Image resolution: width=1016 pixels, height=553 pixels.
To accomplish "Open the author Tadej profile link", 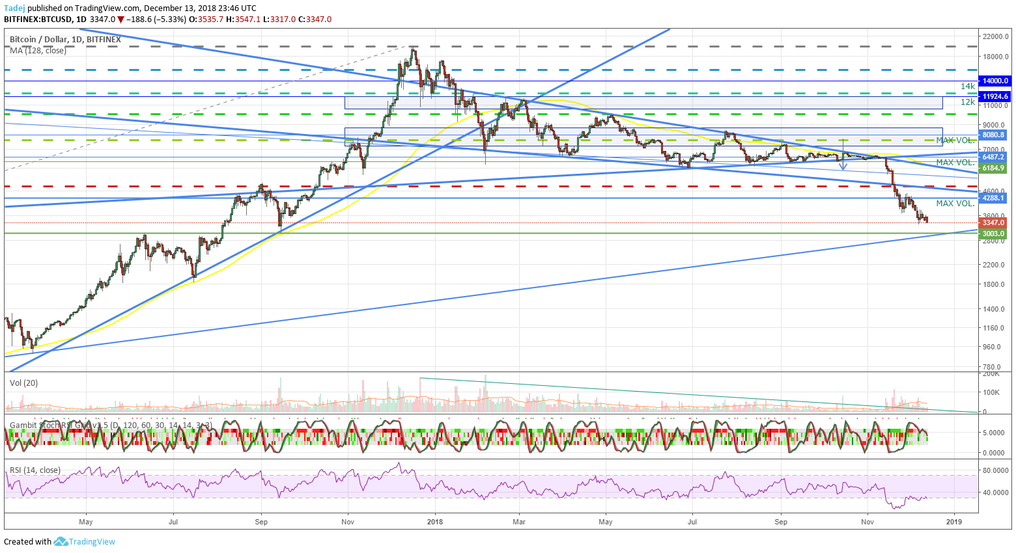I will 14,8.
